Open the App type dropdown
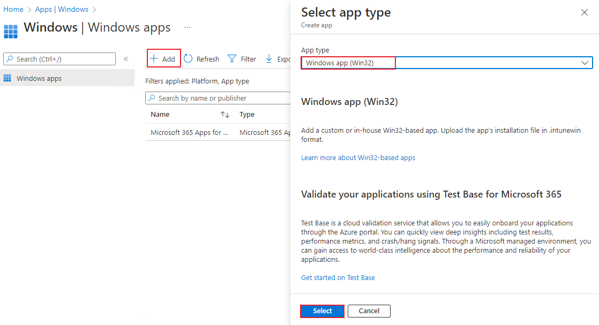The image size is (599, 325). tap(447, 63)
